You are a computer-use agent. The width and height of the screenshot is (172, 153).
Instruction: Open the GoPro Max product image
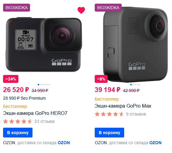[x=136, y=44]
